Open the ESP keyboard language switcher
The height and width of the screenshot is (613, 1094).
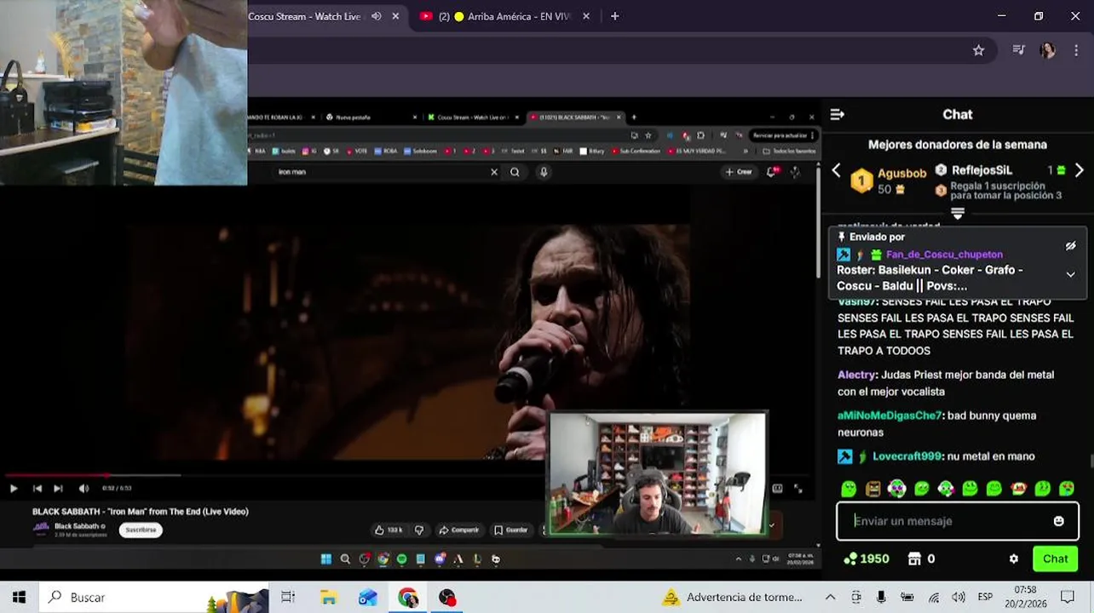[985, 597]
